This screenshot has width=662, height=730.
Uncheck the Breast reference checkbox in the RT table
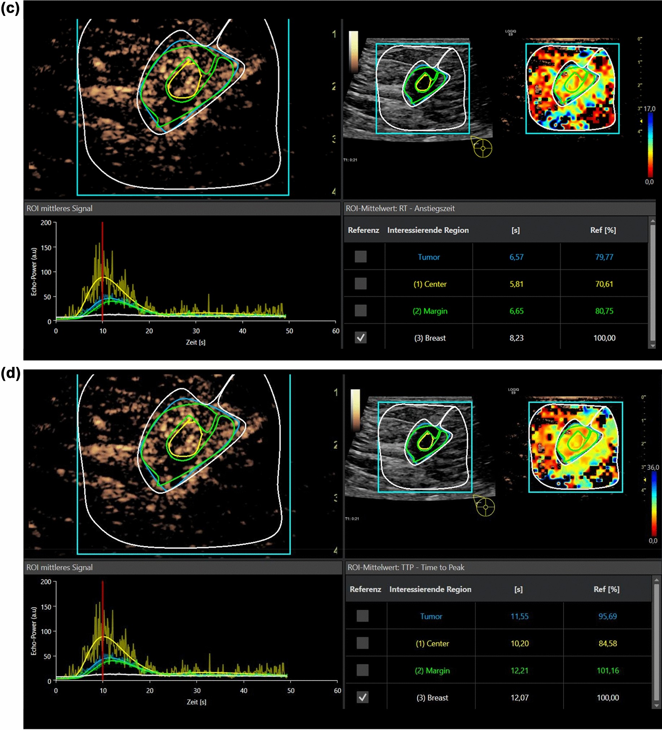(x=361, y=338)
